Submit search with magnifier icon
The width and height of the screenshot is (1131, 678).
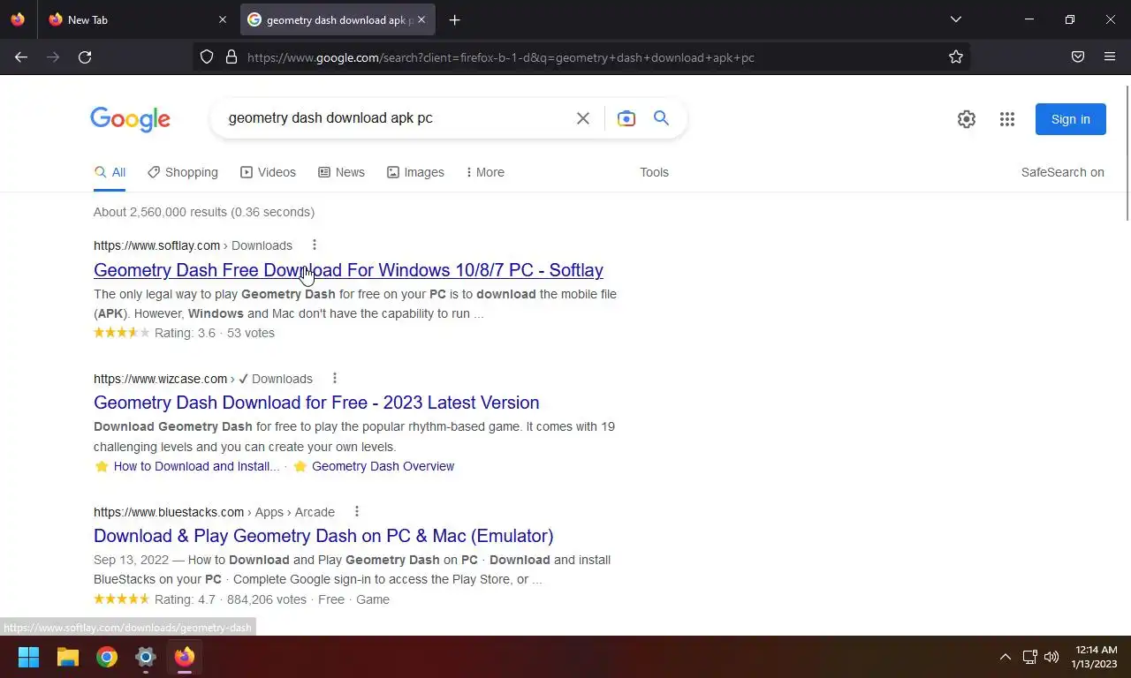[x=661, y=118]
